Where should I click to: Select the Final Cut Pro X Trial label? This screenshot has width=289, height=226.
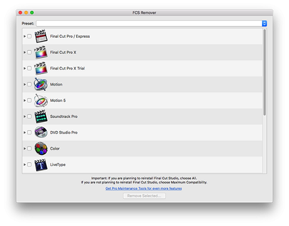68,68
